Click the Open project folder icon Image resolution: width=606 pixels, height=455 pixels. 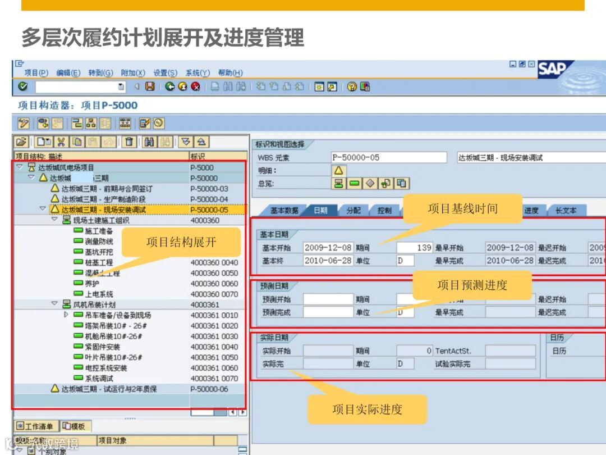22,142
